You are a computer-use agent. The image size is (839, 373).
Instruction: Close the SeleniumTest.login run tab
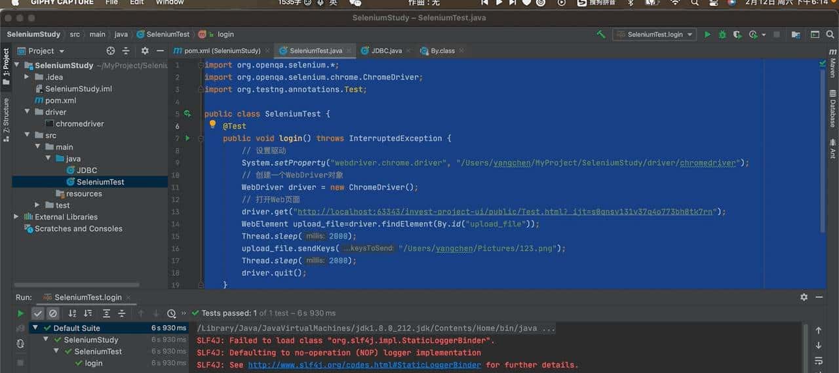pos(127,298)
